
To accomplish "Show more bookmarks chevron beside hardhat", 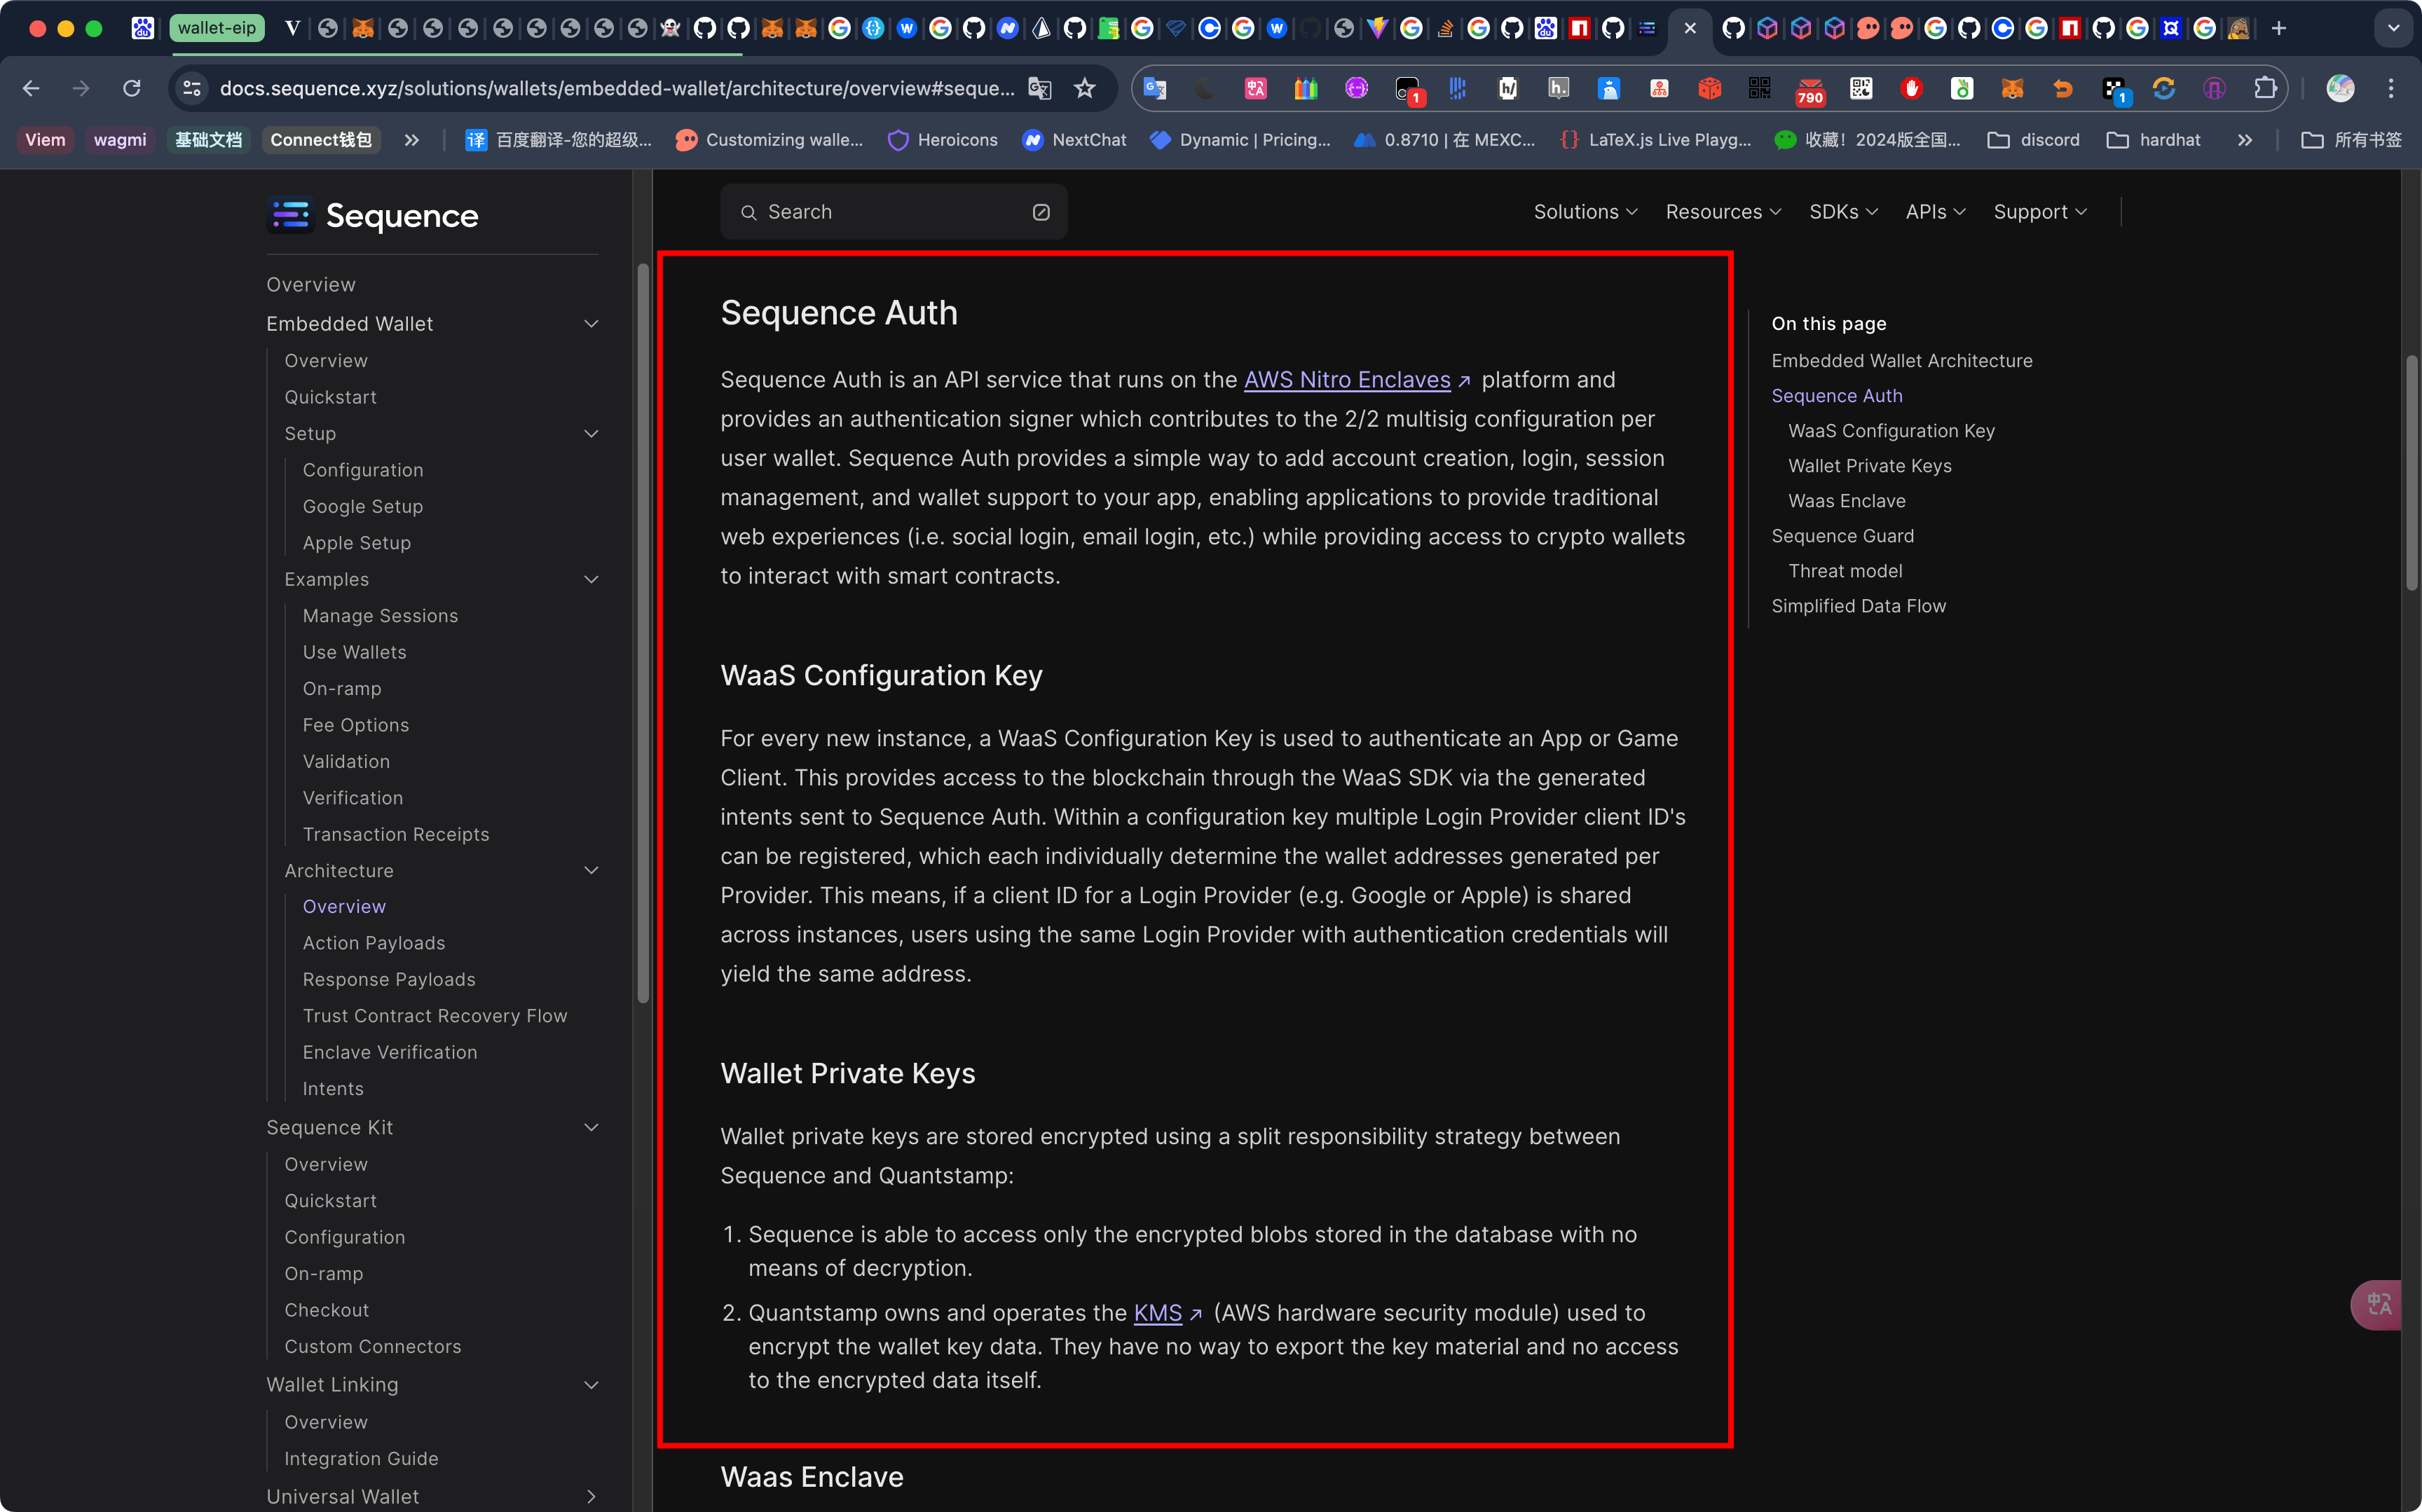I will pyautogui.click(x=2245, y=140).
